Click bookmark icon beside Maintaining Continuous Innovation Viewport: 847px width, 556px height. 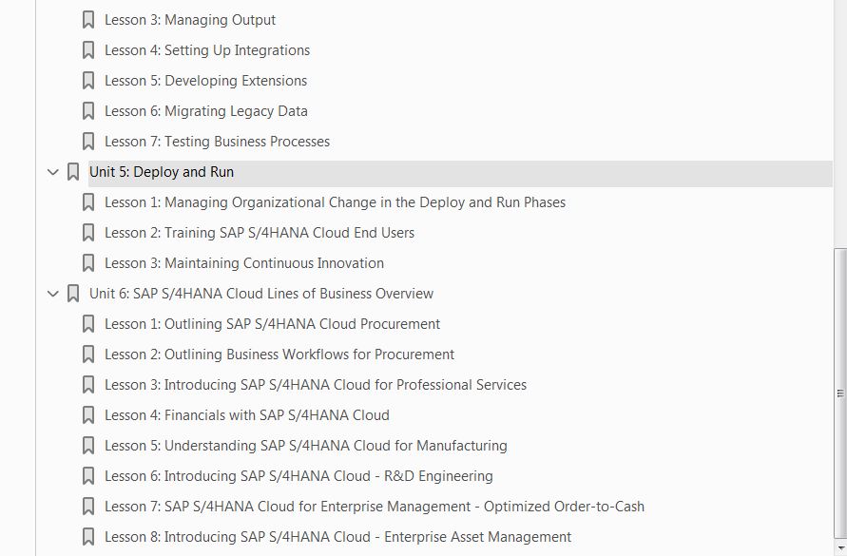point(88,263)
